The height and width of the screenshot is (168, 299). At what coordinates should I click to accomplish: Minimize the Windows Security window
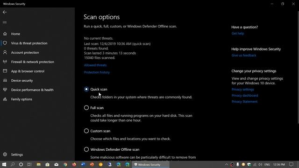[272, 4]
